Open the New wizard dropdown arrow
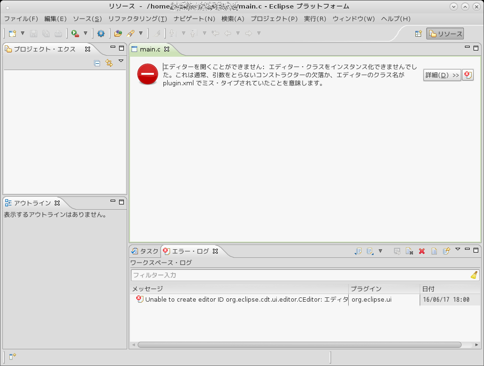The image size is (484, 366). tap(22, 33)
